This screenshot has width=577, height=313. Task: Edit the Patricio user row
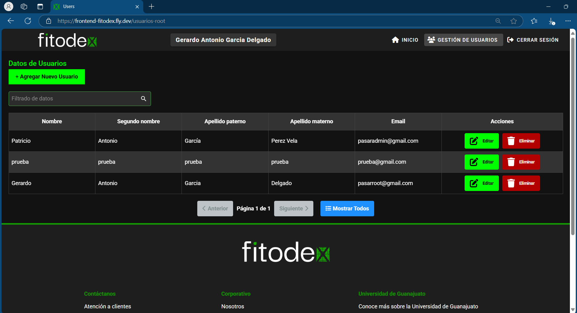click(x=482, y=141)
